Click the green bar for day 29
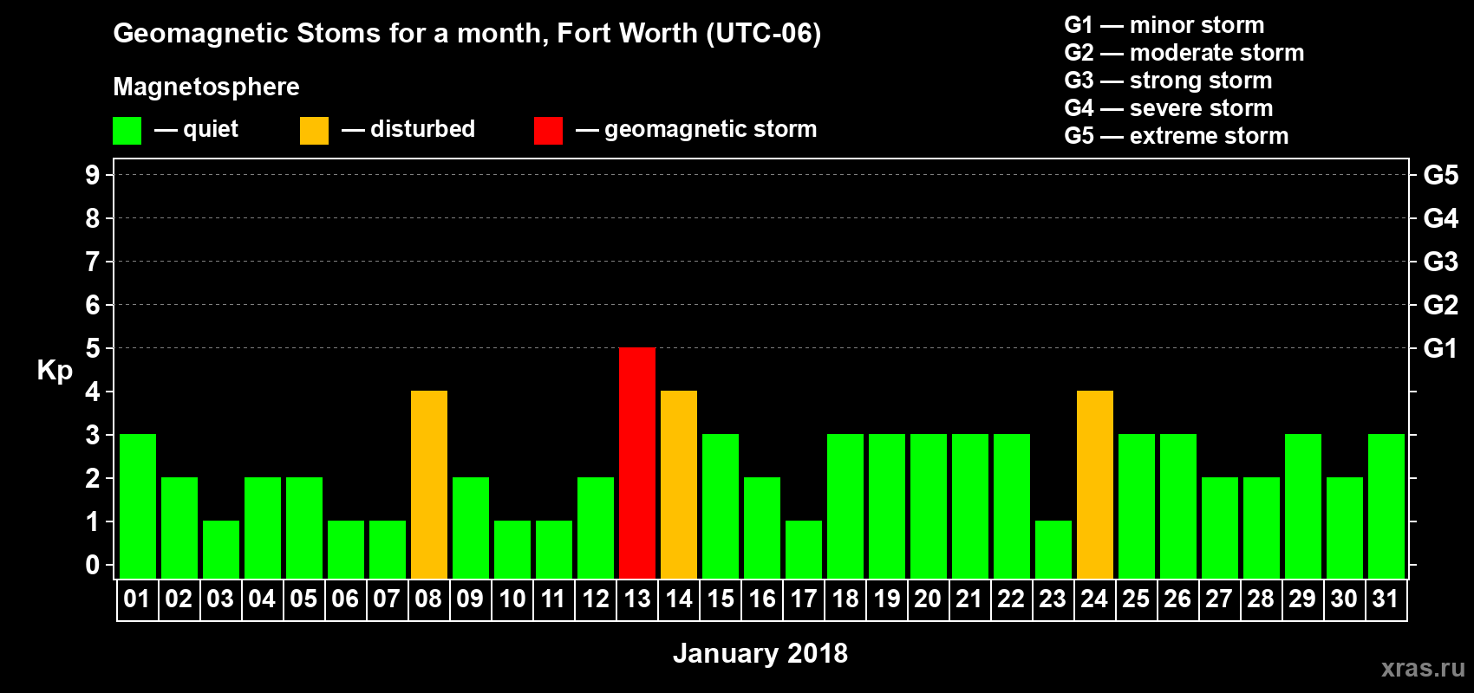 point(1303,506)
